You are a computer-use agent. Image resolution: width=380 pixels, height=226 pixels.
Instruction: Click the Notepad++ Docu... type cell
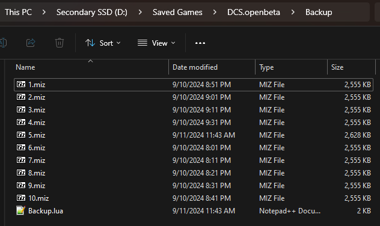click(x=290, y=211)
